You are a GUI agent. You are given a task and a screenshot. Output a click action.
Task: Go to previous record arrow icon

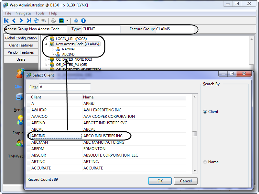(x=14, y=21)
